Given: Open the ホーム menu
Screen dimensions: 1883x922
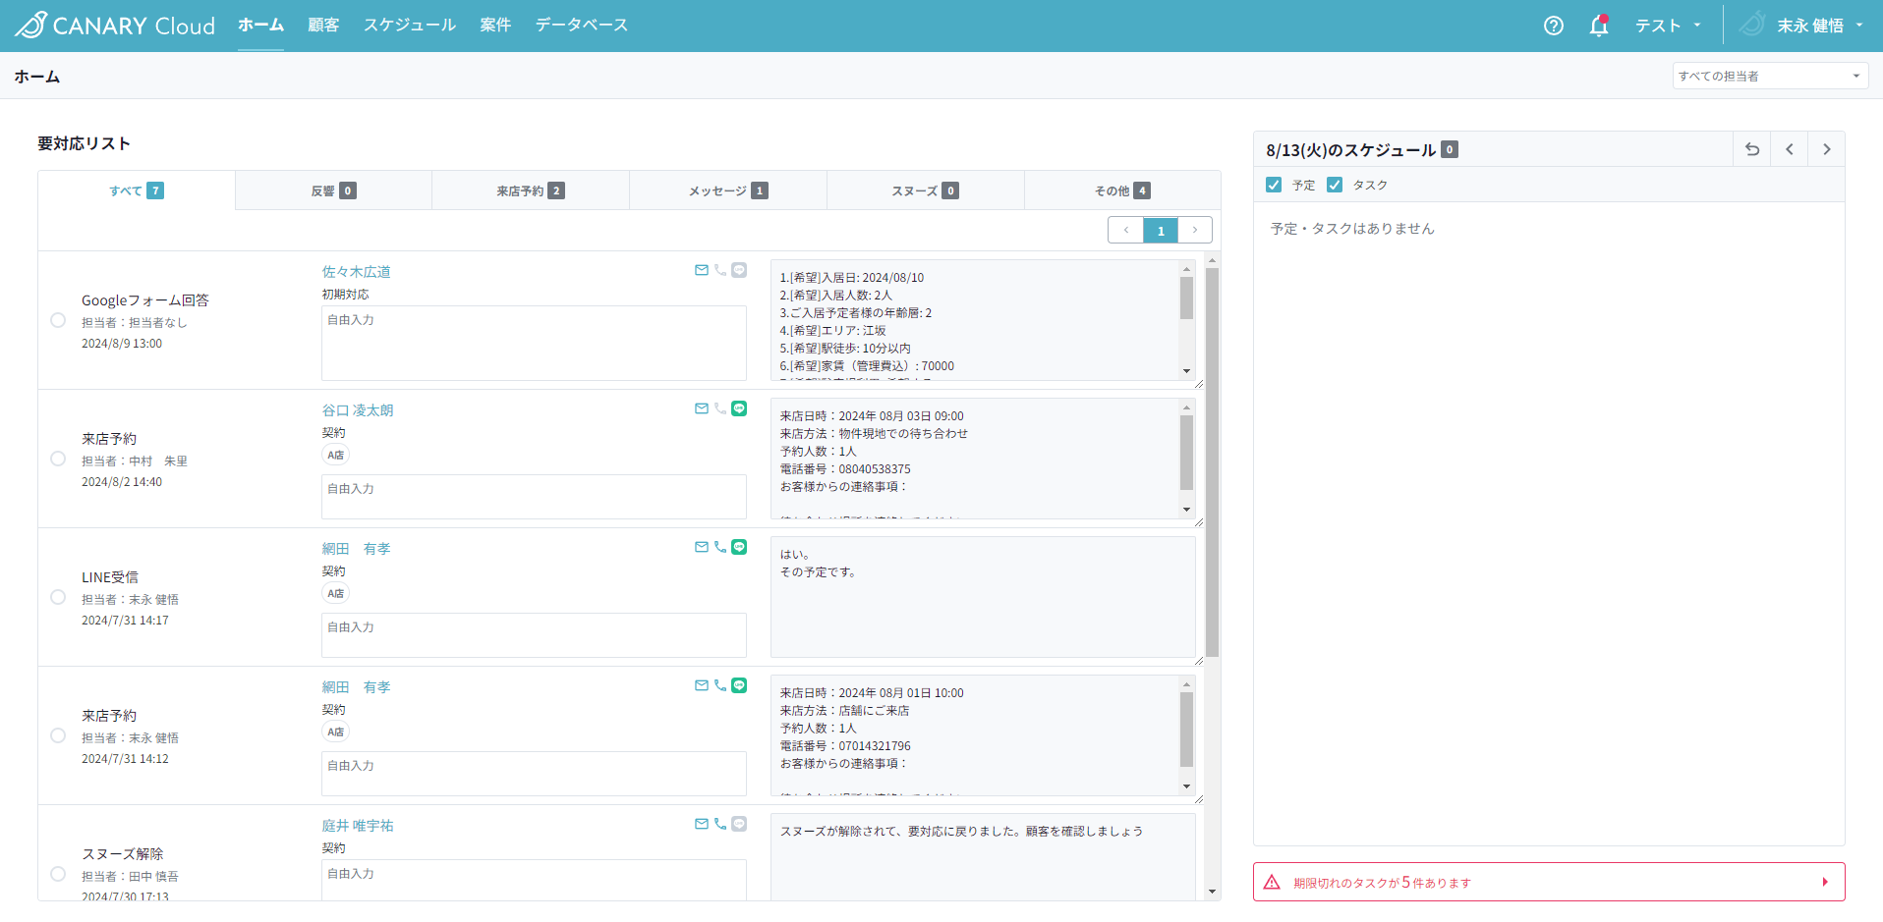Looking at the screenshot, I should point(260,26).
